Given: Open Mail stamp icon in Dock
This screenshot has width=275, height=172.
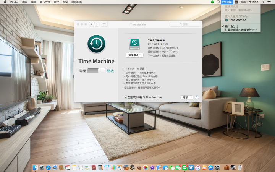Looking at the screenshot, I should pos(55,168).
